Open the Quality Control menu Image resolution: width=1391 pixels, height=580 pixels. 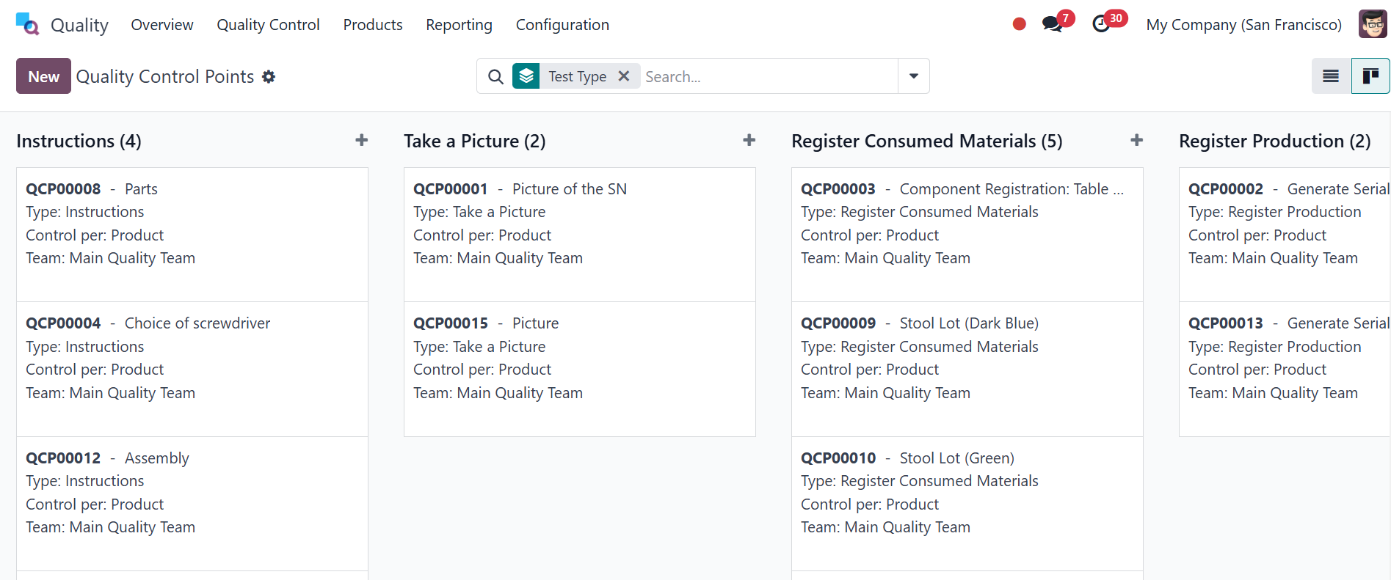click(x=268, y=25)
